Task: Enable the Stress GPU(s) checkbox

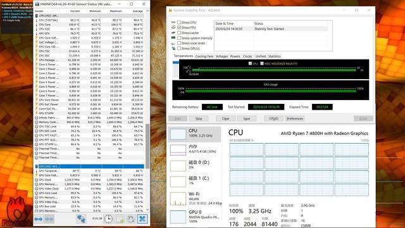Action: pyautogui.click(x=179, y=48)
